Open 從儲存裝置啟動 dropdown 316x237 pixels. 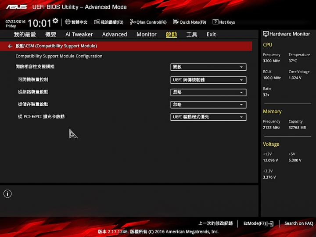click(208, 104)
